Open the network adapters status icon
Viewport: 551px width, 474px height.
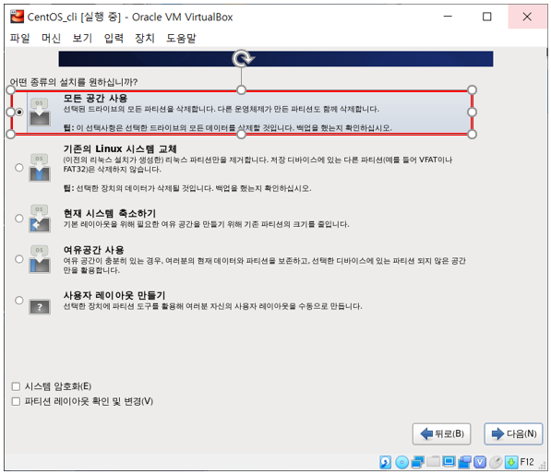click(417, 462)
